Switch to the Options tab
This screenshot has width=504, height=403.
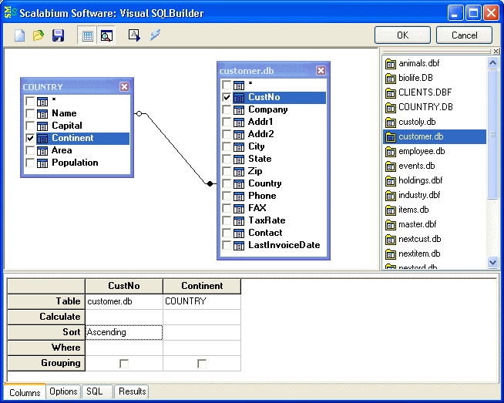(63, 391)
